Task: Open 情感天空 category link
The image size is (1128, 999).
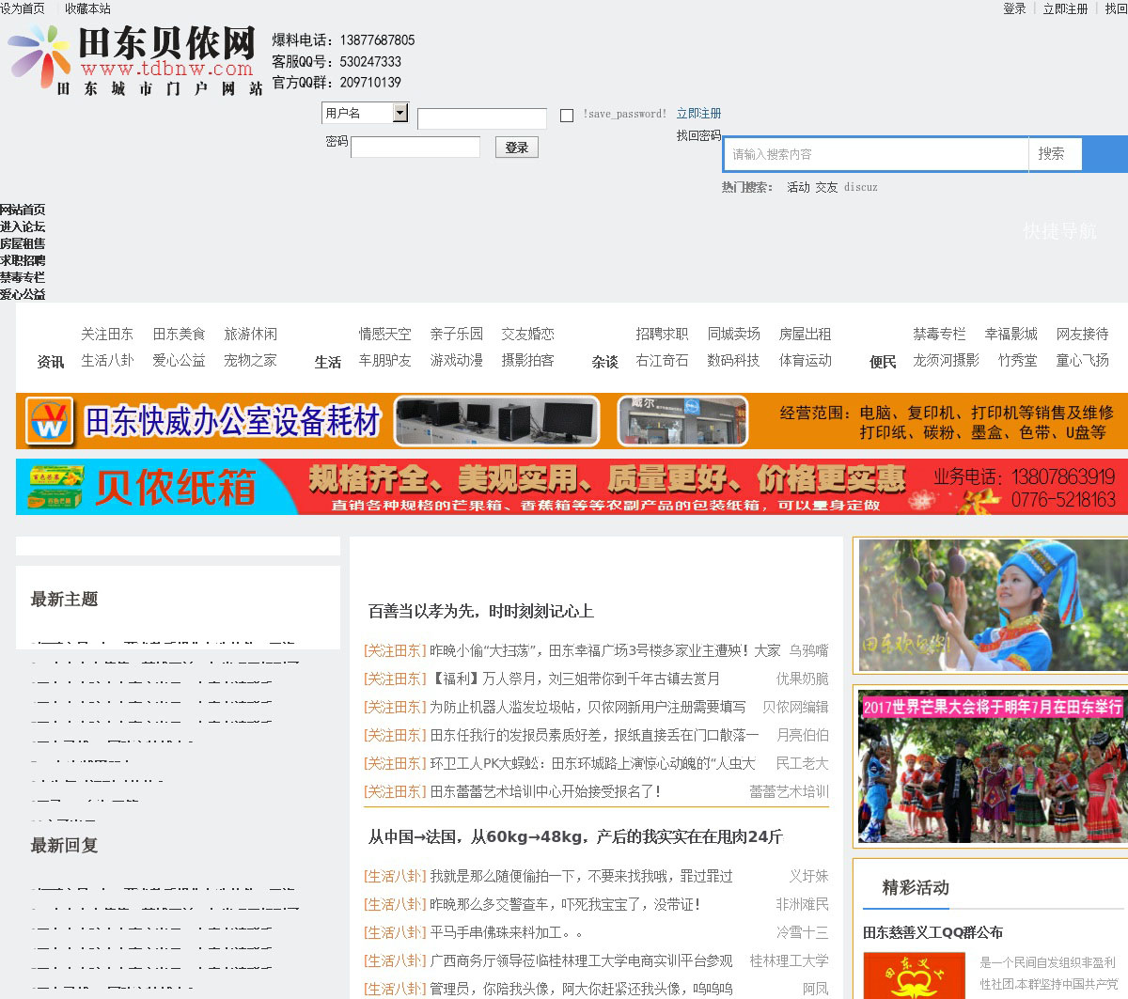Action: pos(384,334)
